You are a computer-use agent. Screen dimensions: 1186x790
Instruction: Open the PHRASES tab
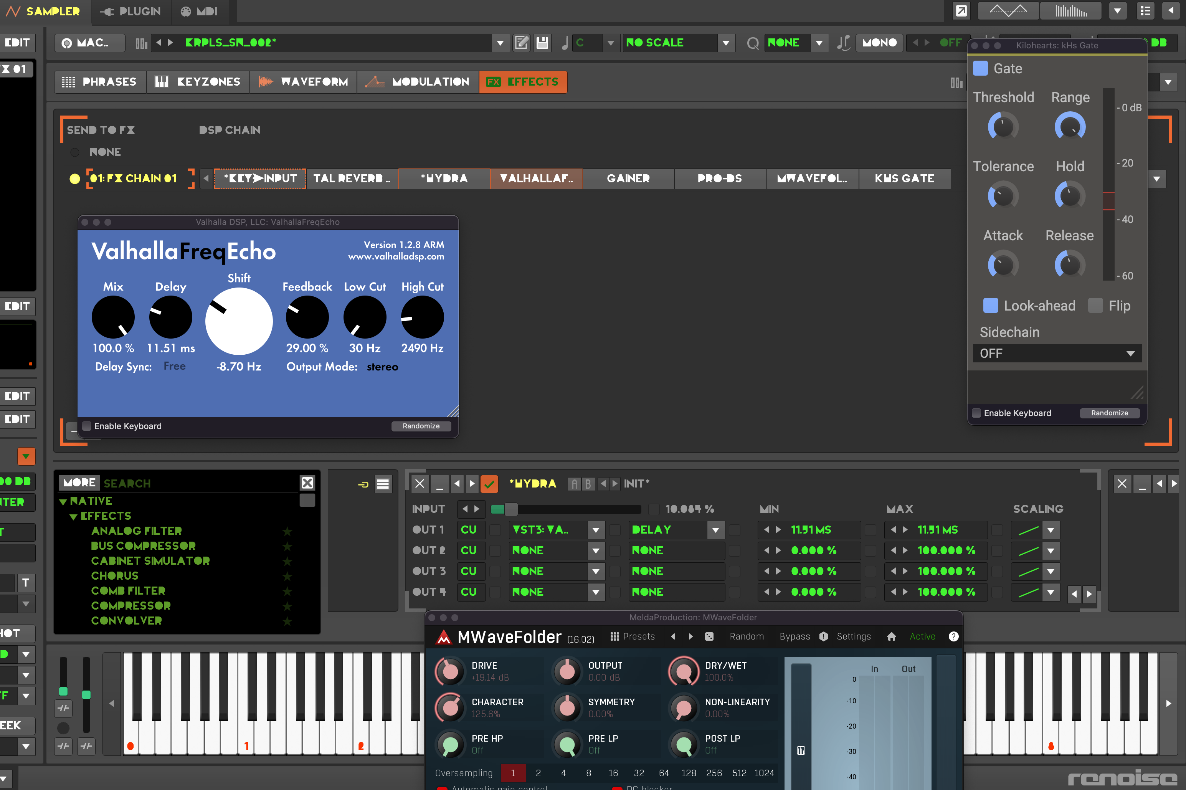coord(100,82)
